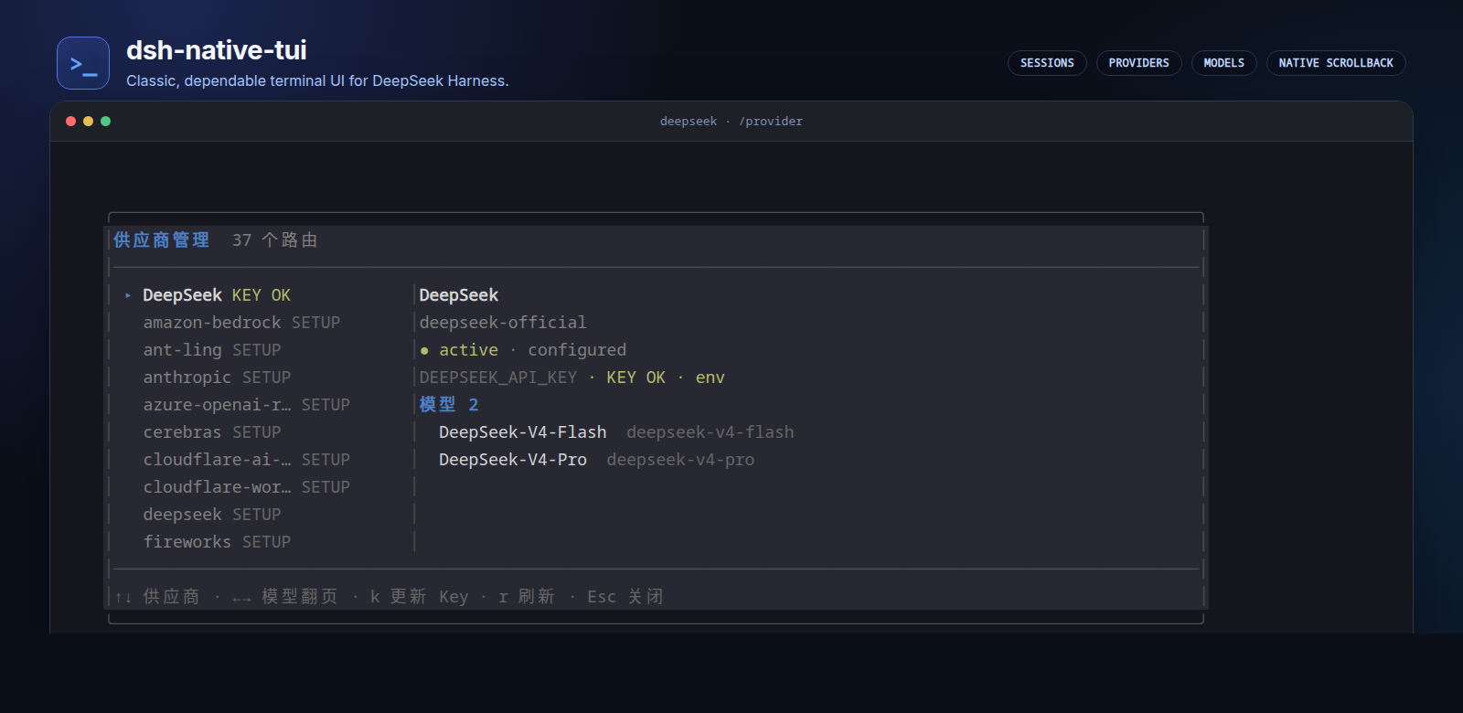Click the DEEPSEEK_API_KEY variable name
This screenshot has width=1463, height=713.
click(498, 378)
